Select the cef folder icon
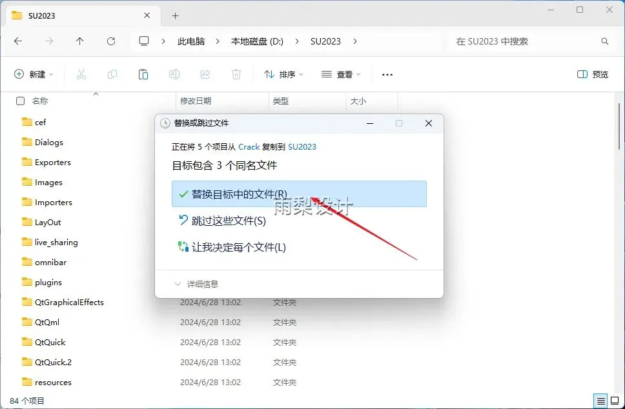The width and height of the screenshot is (625, 409). point(26,122)
